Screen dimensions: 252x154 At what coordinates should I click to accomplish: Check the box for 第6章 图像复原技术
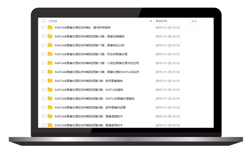(x=43, y=125)
